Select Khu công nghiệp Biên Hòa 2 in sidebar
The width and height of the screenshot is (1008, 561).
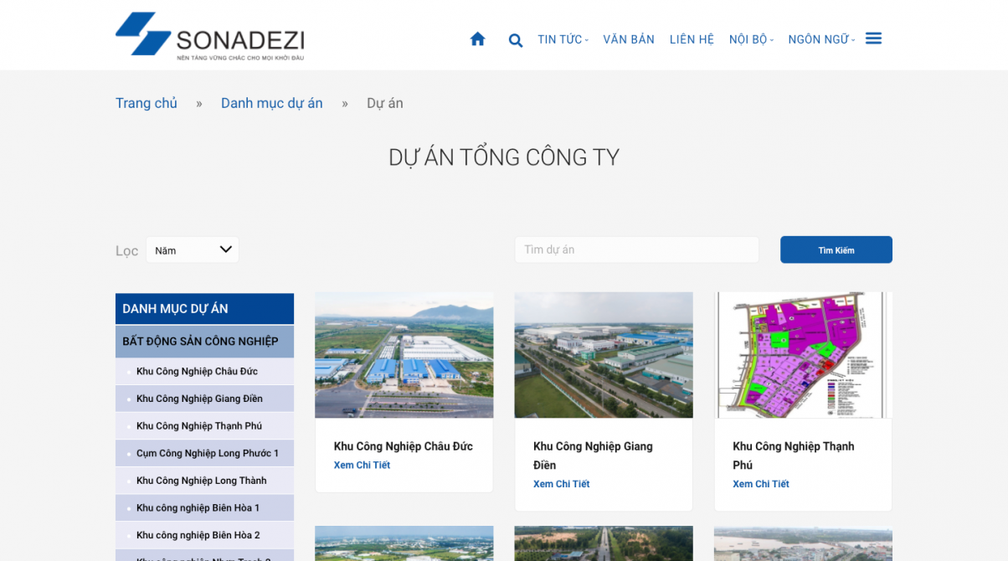(198, 535)
